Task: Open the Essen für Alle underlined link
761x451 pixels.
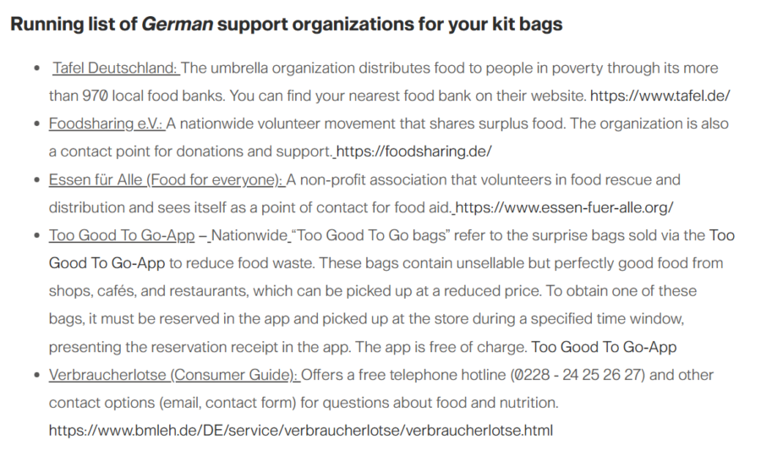Action: (166, 180)
